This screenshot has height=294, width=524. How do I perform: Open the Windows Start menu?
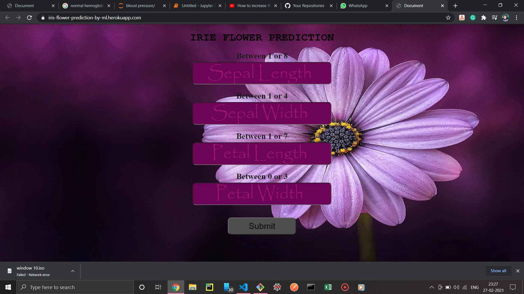tap(8, 287)
